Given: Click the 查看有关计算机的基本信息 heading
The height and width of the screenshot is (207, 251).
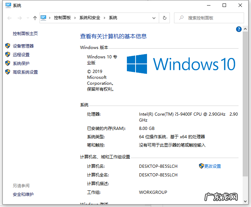Looking at the screenshot, I should 113,36.
